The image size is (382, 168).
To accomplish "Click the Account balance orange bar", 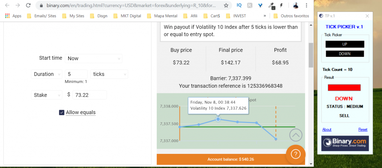I will click(231, 159).
